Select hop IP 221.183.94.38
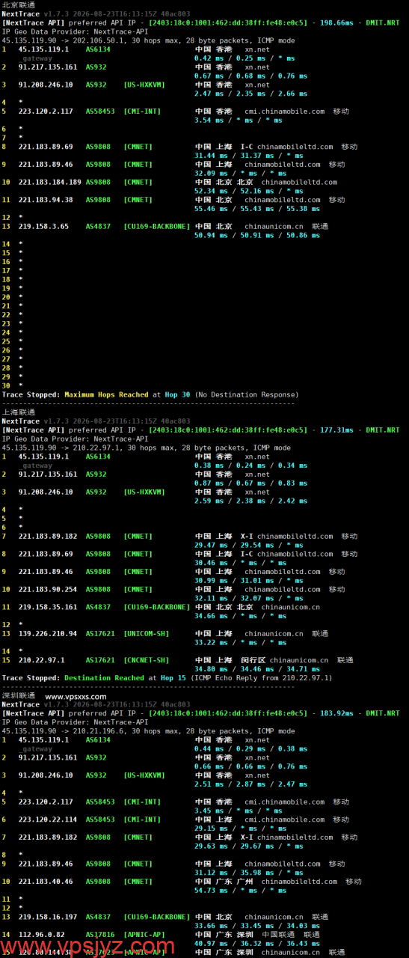409x958 pixels. tap(46, 200)
